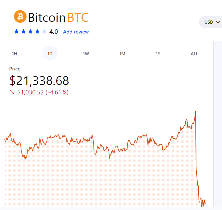Viewport: 222px width, 210px height.
Task: Click the third rating star
Action: pyautogui.click(x=30, y=32)
